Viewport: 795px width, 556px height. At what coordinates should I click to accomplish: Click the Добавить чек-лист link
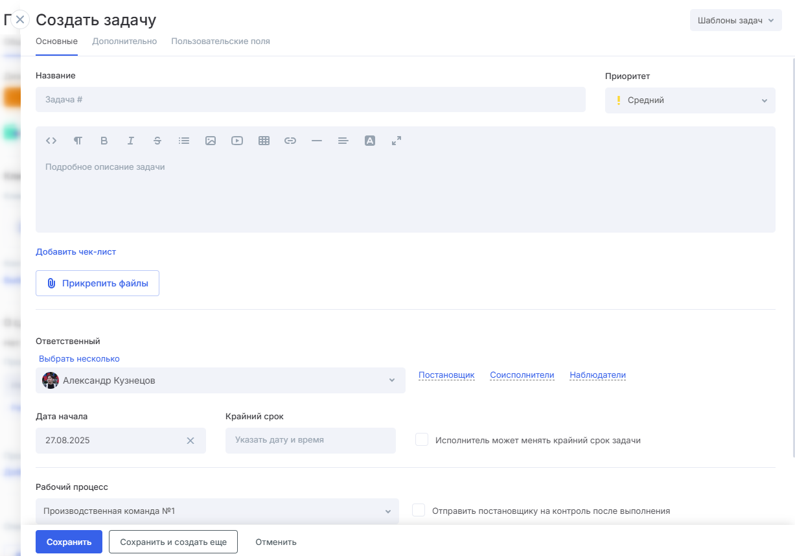pyautogui.click(x=76, y=252)
